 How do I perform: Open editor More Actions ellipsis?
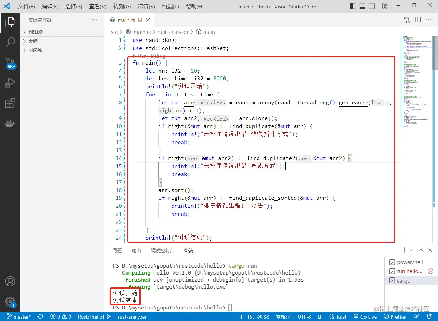pos(429,20)
